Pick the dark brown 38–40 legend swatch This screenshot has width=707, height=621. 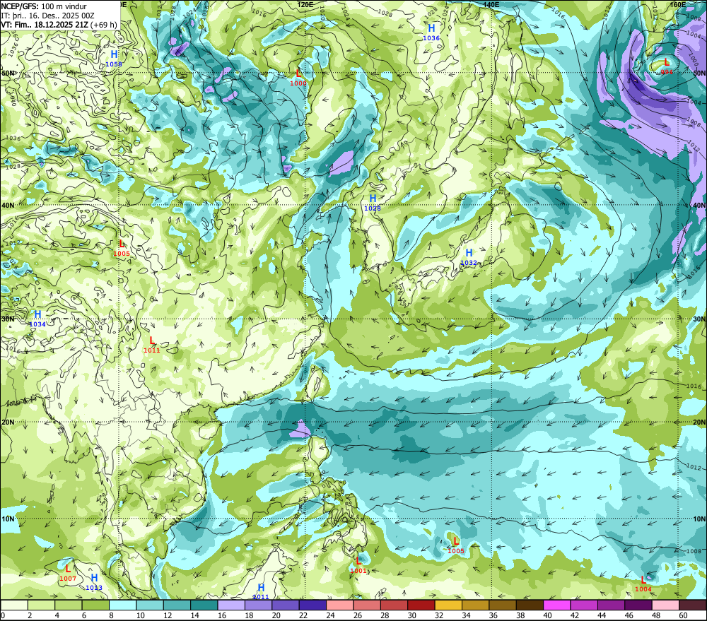(530, 605)
